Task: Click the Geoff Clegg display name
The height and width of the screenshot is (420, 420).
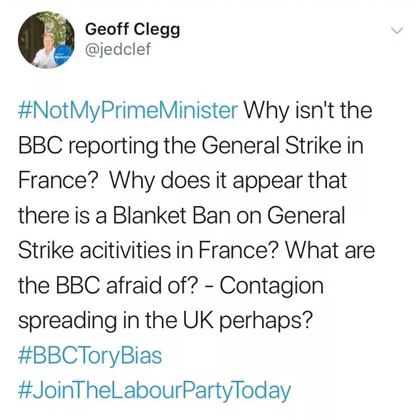Action: (132, 29)
